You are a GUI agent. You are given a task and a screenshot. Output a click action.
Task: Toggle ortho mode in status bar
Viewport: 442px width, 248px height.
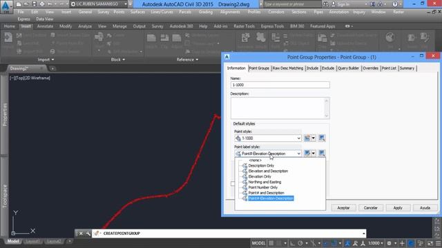292,243
